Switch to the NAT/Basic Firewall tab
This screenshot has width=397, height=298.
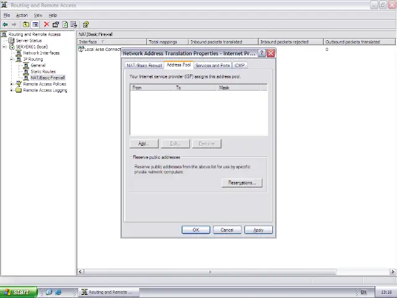tap(144, 65)
